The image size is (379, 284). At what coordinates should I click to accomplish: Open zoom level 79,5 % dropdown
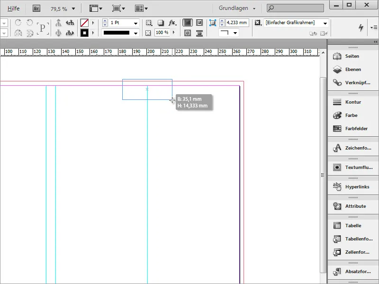pyautogui.click(x=73, y=9)
